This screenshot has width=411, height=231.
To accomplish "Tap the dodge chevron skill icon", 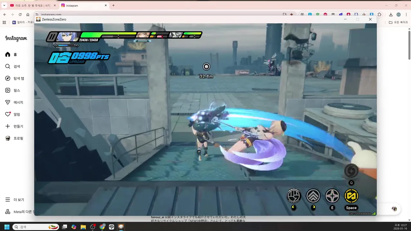I will coord(313,196).
